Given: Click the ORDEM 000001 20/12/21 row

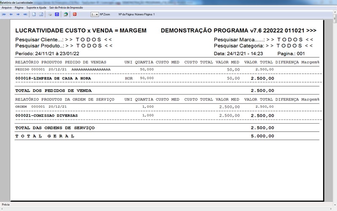Looking at the screenshot, I should (144, 107).
